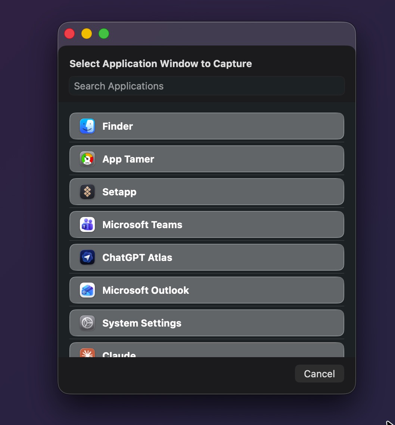This screenshot has height=425, width=395.
Task: Click the System Settings gear icon
Action: tap(87, 323)
